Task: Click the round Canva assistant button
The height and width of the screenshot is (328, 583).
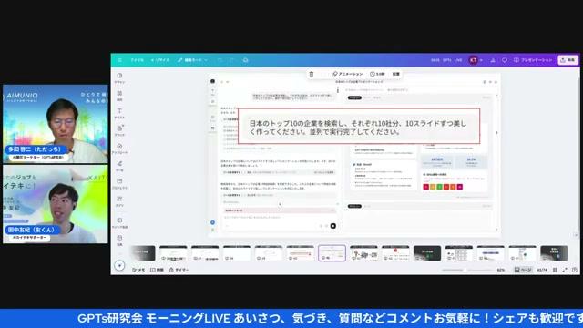Action: point(119,265)
